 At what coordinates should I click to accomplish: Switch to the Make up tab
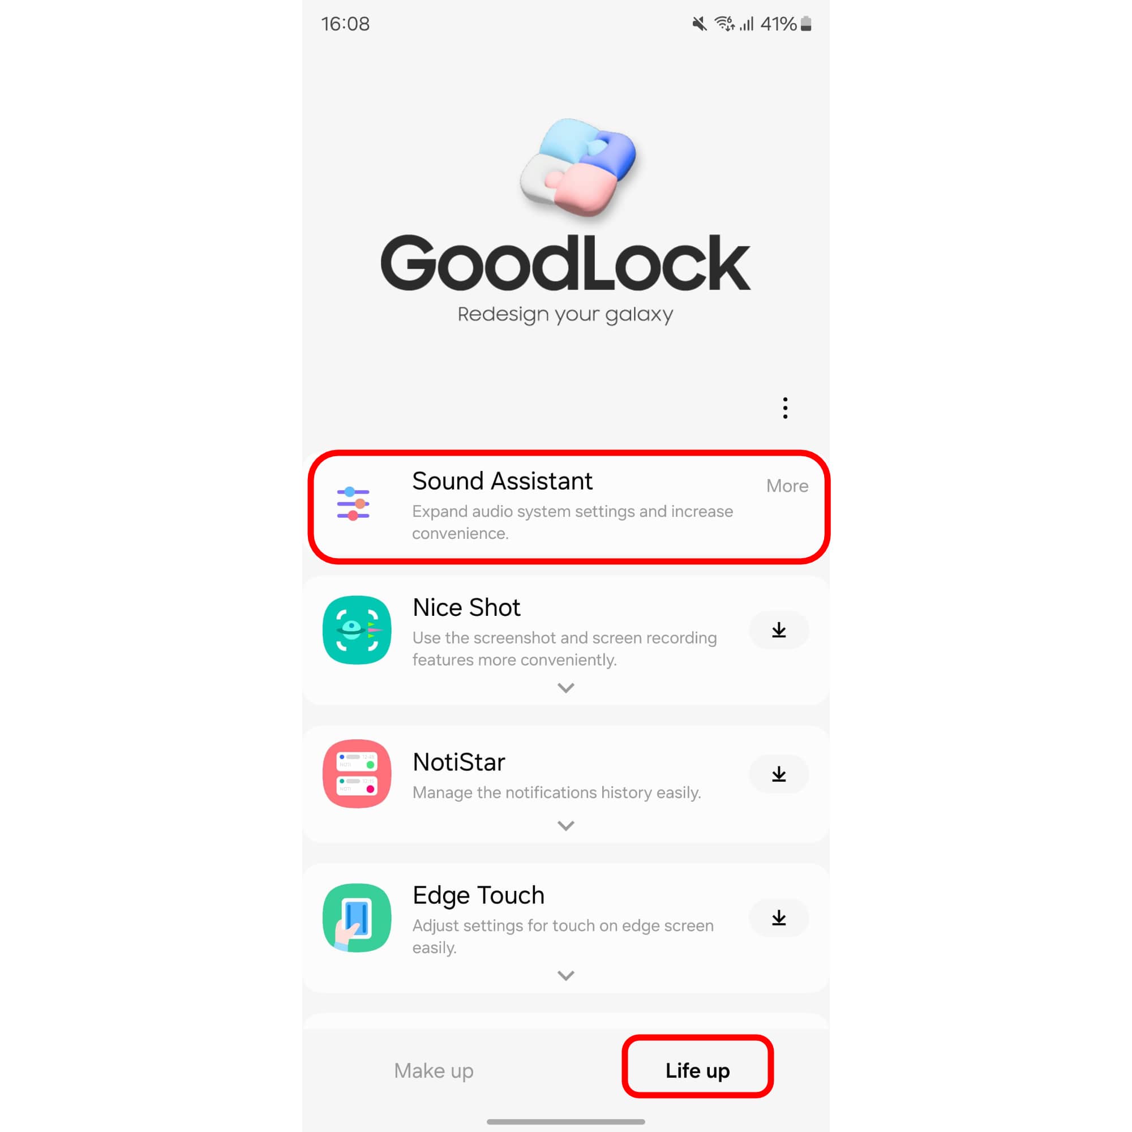tap(434, 1070)
